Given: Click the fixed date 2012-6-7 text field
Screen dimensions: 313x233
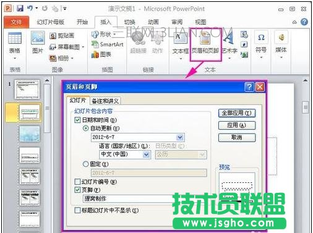Looking at the screenshot, I should coord(148,173).
